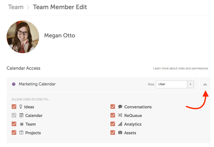The width and height of the screenshot is (214, 147).
Task: Go back to Team breadcrumb
Action: coord(16,7)
